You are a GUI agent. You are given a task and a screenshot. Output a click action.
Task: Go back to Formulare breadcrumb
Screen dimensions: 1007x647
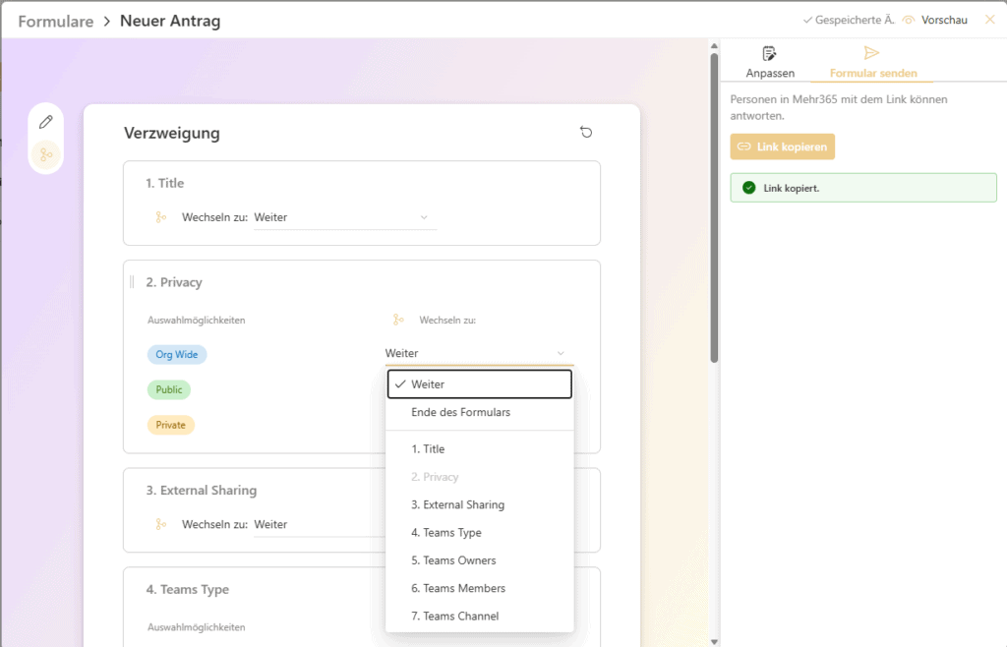click(x=55, y=22)
